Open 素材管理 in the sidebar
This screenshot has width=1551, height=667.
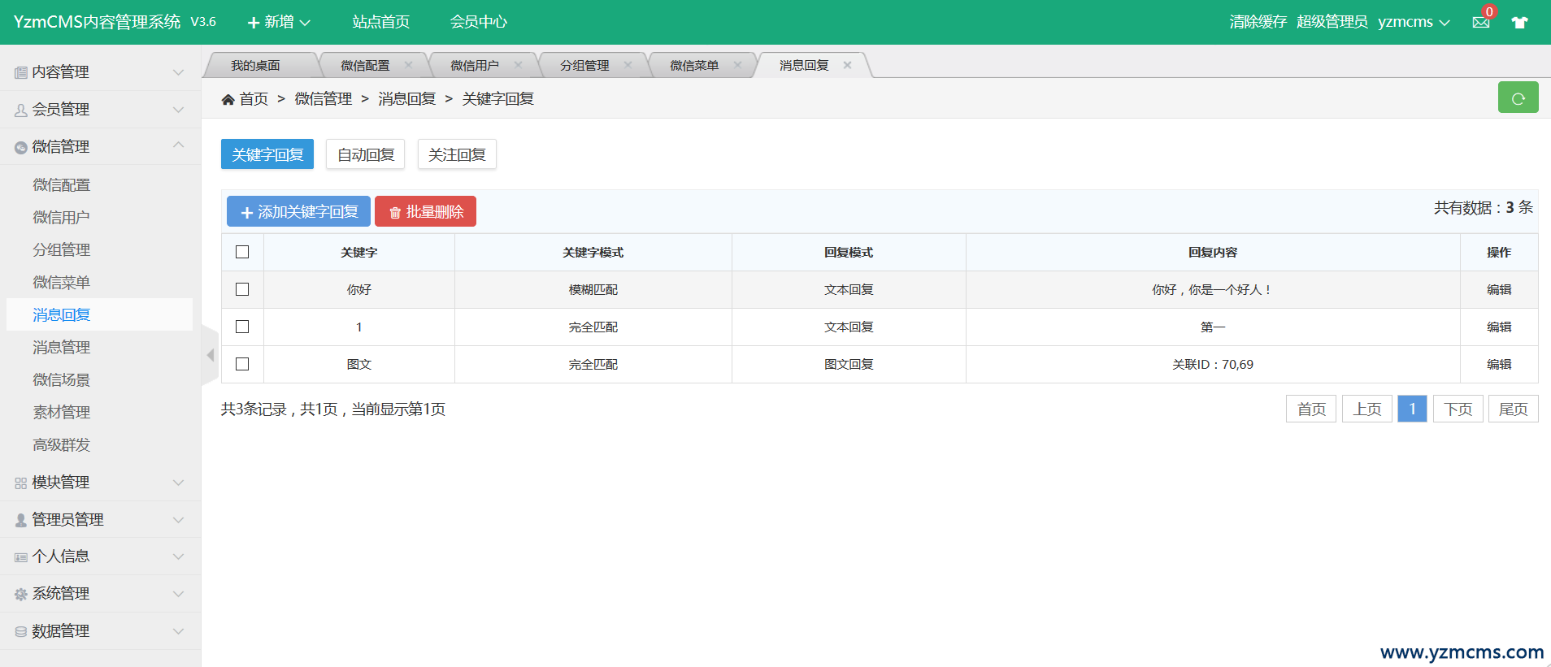pyautogui.click(x=62, y=413)
